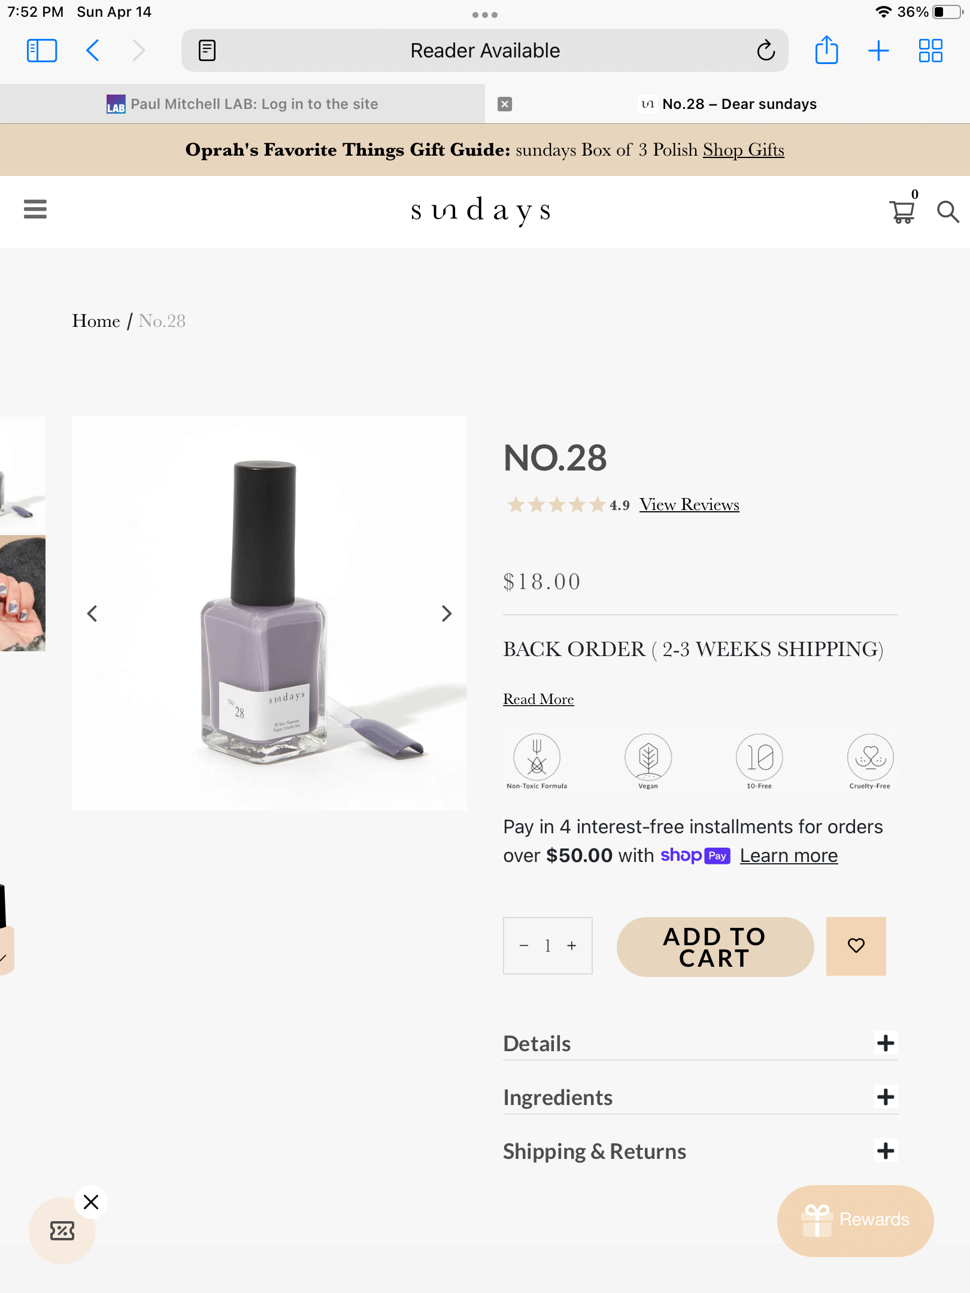The height and width of the screenshot is (1293, 970).
Task: Show next product image
Action: [446, 614]
